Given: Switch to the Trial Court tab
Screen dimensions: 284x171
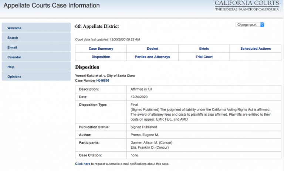Looking at the screenshot, I should 204,57.
